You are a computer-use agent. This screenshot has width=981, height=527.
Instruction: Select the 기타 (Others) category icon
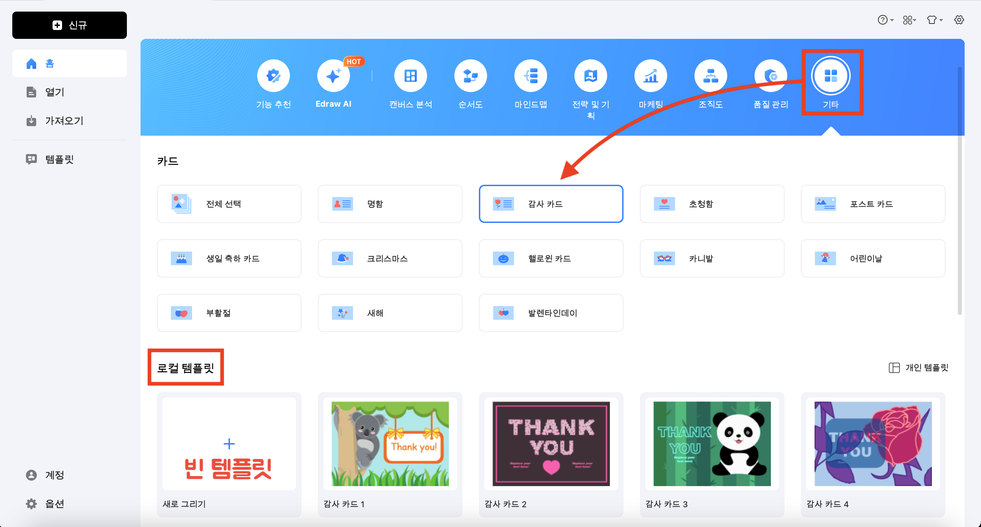click(831, 76)
